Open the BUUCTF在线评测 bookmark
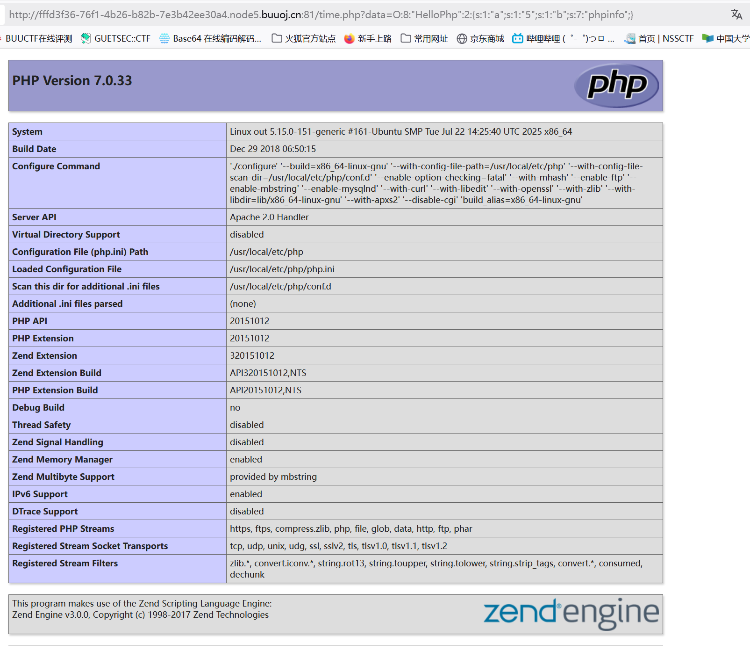The height and width of the screenshot is (658, 750). pos(39,38)
